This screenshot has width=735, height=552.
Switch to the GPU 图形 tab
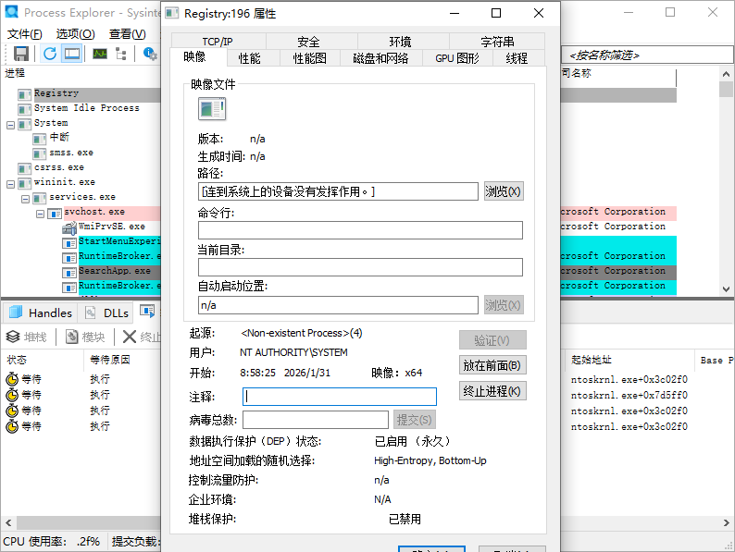(x=457, y=58)
